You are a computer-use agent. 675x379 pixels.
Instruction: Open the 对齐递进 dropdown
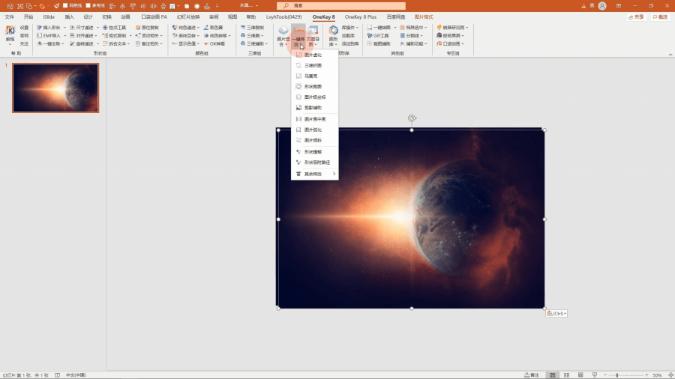pos(84,36)
